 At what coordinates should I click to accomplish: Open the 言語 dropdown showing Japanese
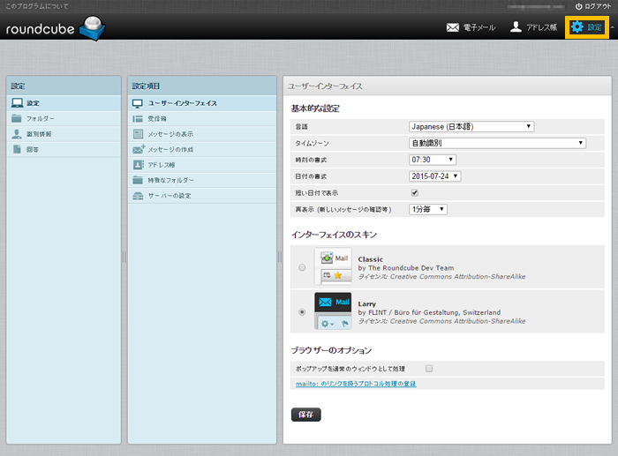[471, 127]
